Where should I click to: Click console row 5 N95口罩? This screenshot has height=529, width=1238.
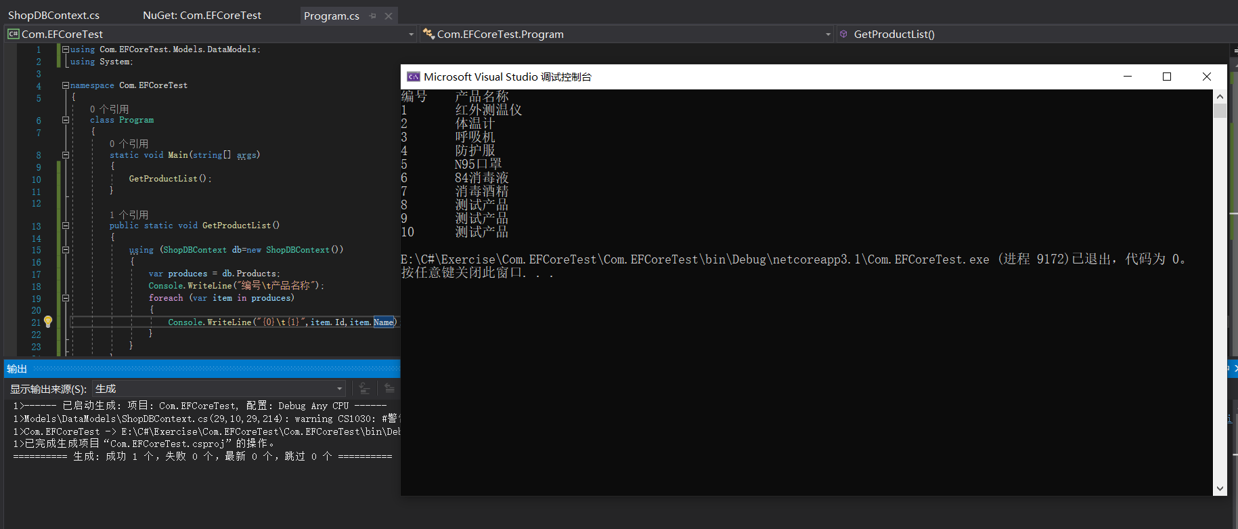pos(451,164)
